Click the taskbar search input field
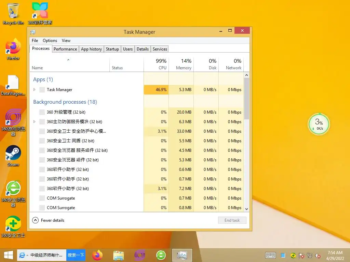The image size is (350, 262). [x=46, y=255]
